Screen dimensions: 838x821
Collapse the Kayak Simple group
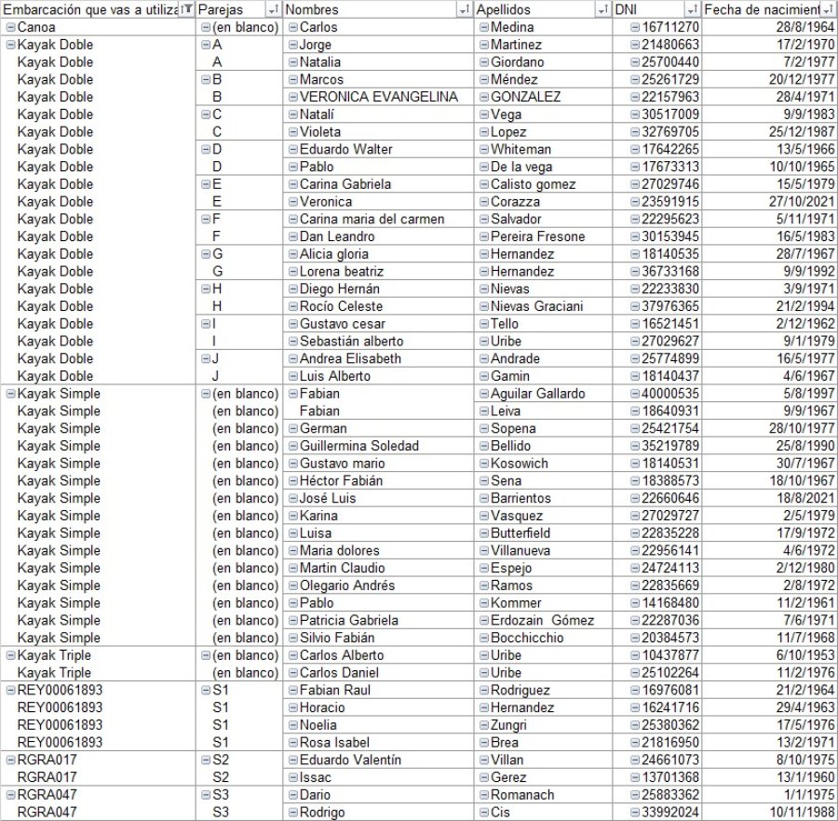coord(10,394)
